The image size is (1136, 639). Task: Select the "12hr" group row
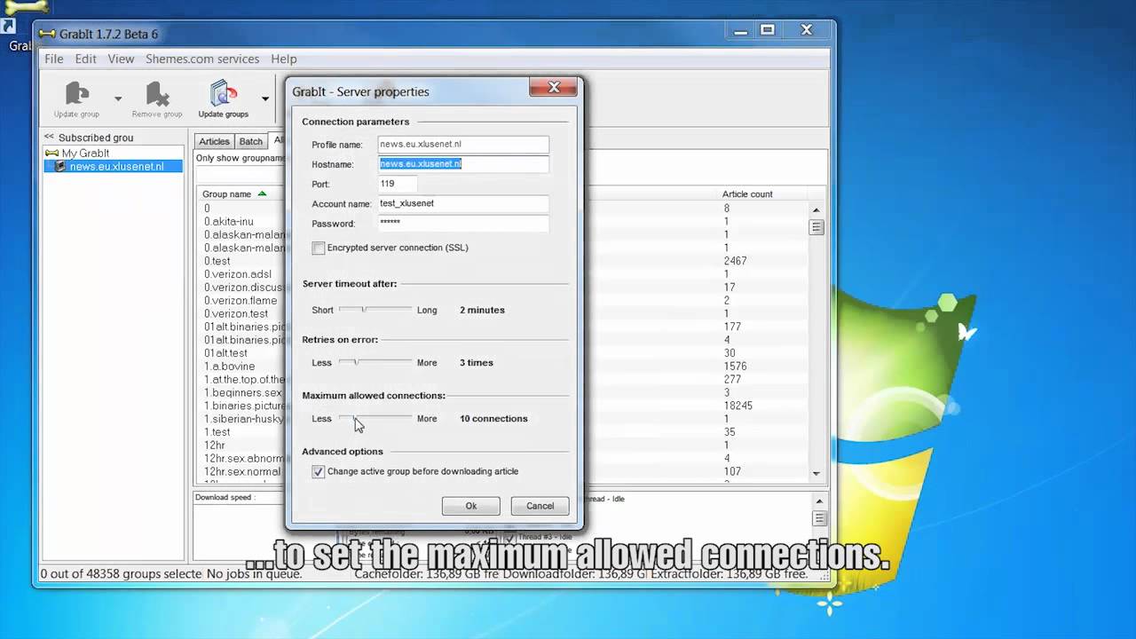tap(215, 446)
